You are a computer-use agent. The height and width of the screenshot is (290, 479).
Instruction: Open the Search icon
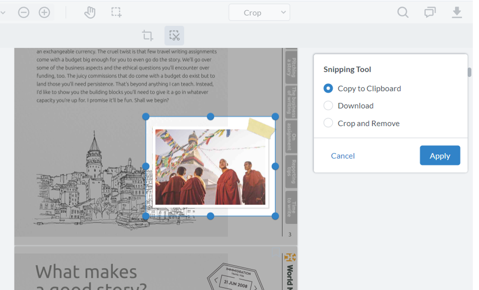click(x=403, y=12)
